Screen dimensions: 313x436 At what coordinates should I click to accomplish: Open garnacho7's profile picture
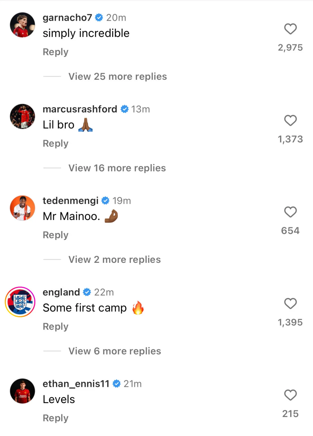point(22,25)
